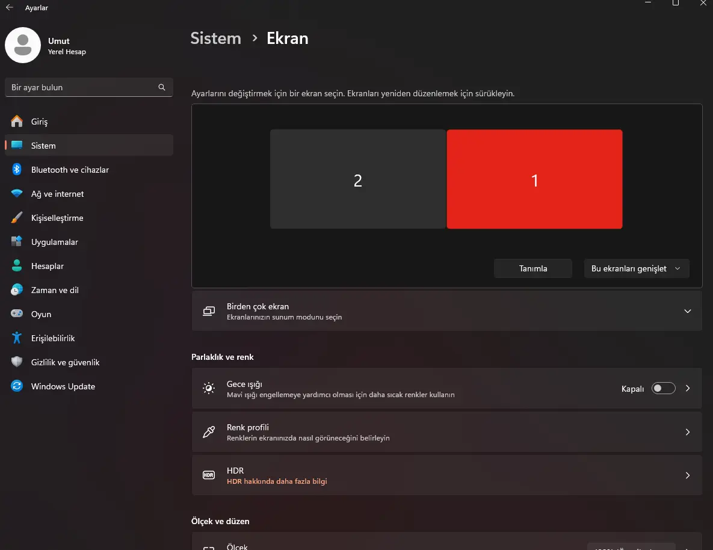Click the Wi-Fi icon for Ağ ve internet
The image size is (713, 550).
(x=17, y=193)
